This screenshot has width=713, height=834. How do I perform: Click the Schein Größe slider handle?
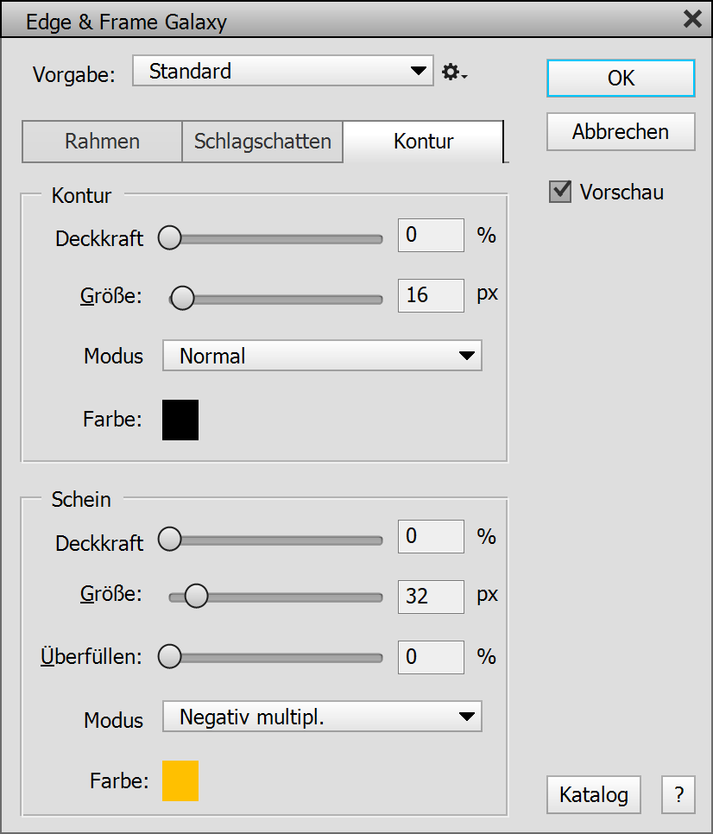[197, 596]
